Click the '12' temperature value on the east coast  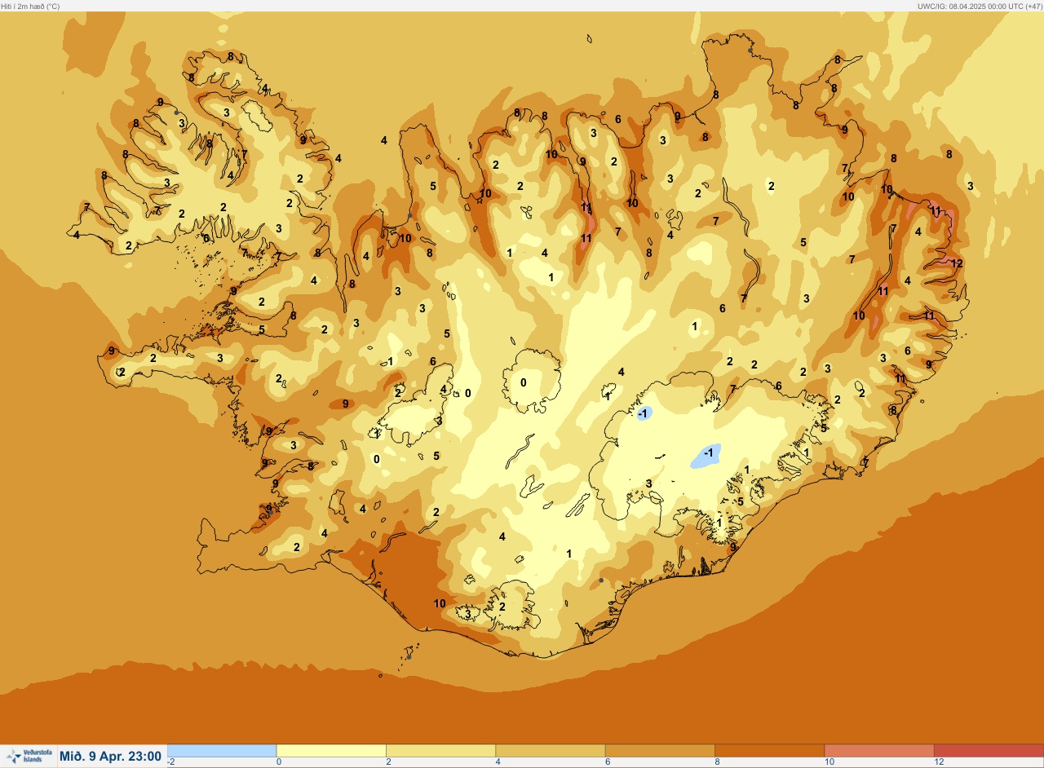[957, 263]
